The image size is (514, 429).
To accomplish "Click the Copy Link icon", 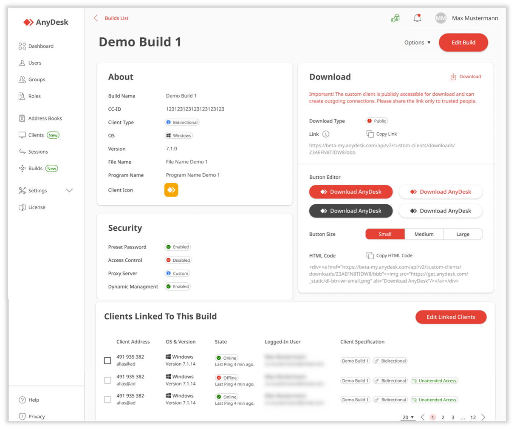I will click(x=370, y=134).
